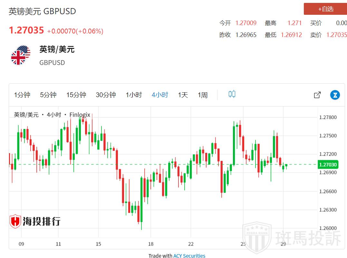Click the candlestick chart type icon

pos(232,94)
